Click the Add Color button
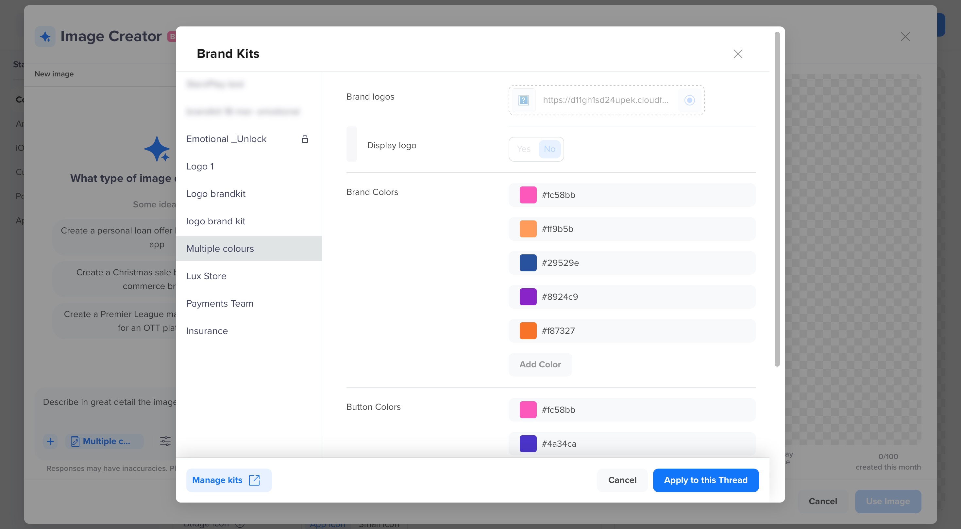Image resolution: width=961 pixels, height=529 pixels. coord(540,365)
